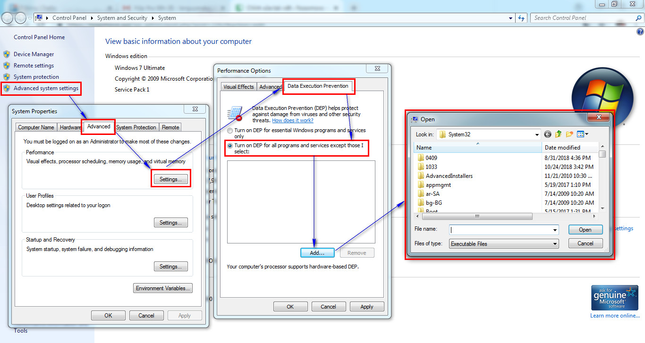Select DEP for essential Windows programs only

click(x=230, y=130)
